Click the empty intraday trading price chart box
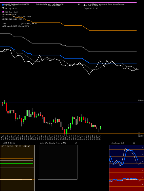The width and height of the screenshot is (144, 191). [58, 162]
